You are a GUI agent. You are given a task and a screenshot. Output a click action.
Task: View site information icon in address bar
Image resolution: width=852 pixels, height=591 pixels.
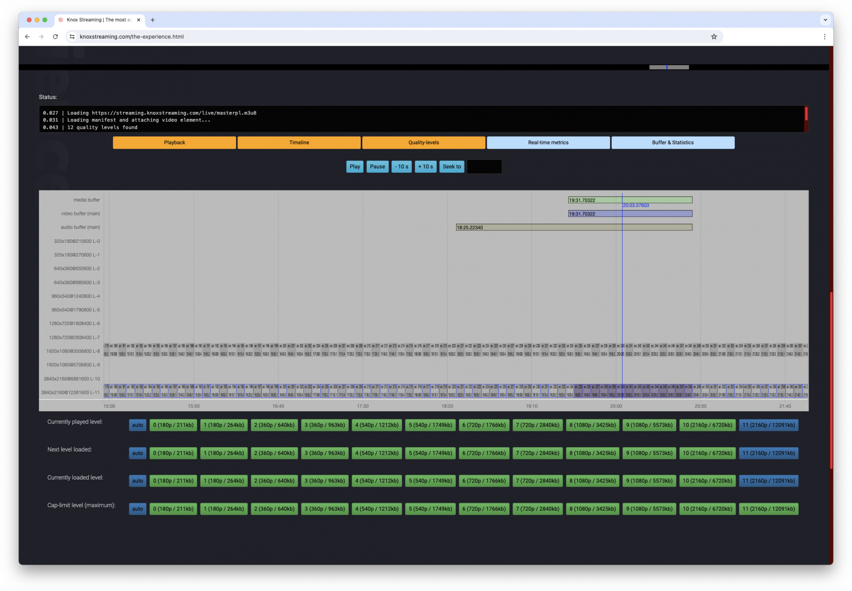(72, 37)
